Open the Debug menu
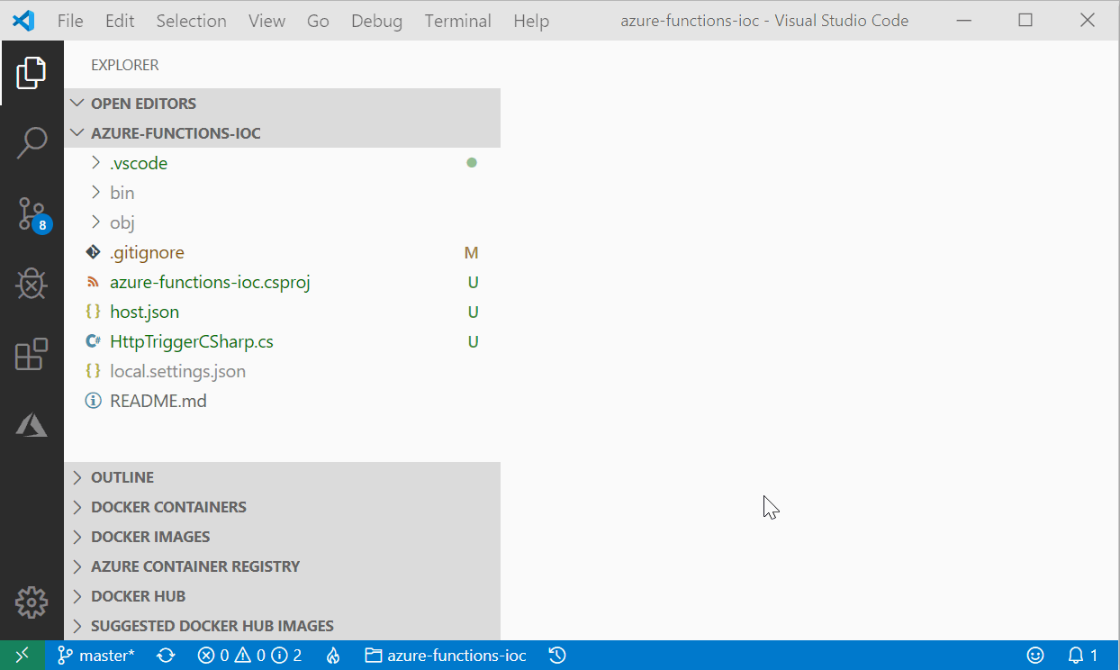The height and width of the screenshot is (670, 1120). click(x=376, y=20)
